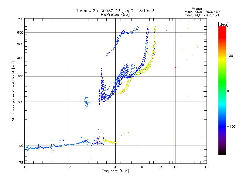Select the 'mean, sd,O: -89.3, 15.3' line
Screen dimensions: 243x182
[203, 12]
